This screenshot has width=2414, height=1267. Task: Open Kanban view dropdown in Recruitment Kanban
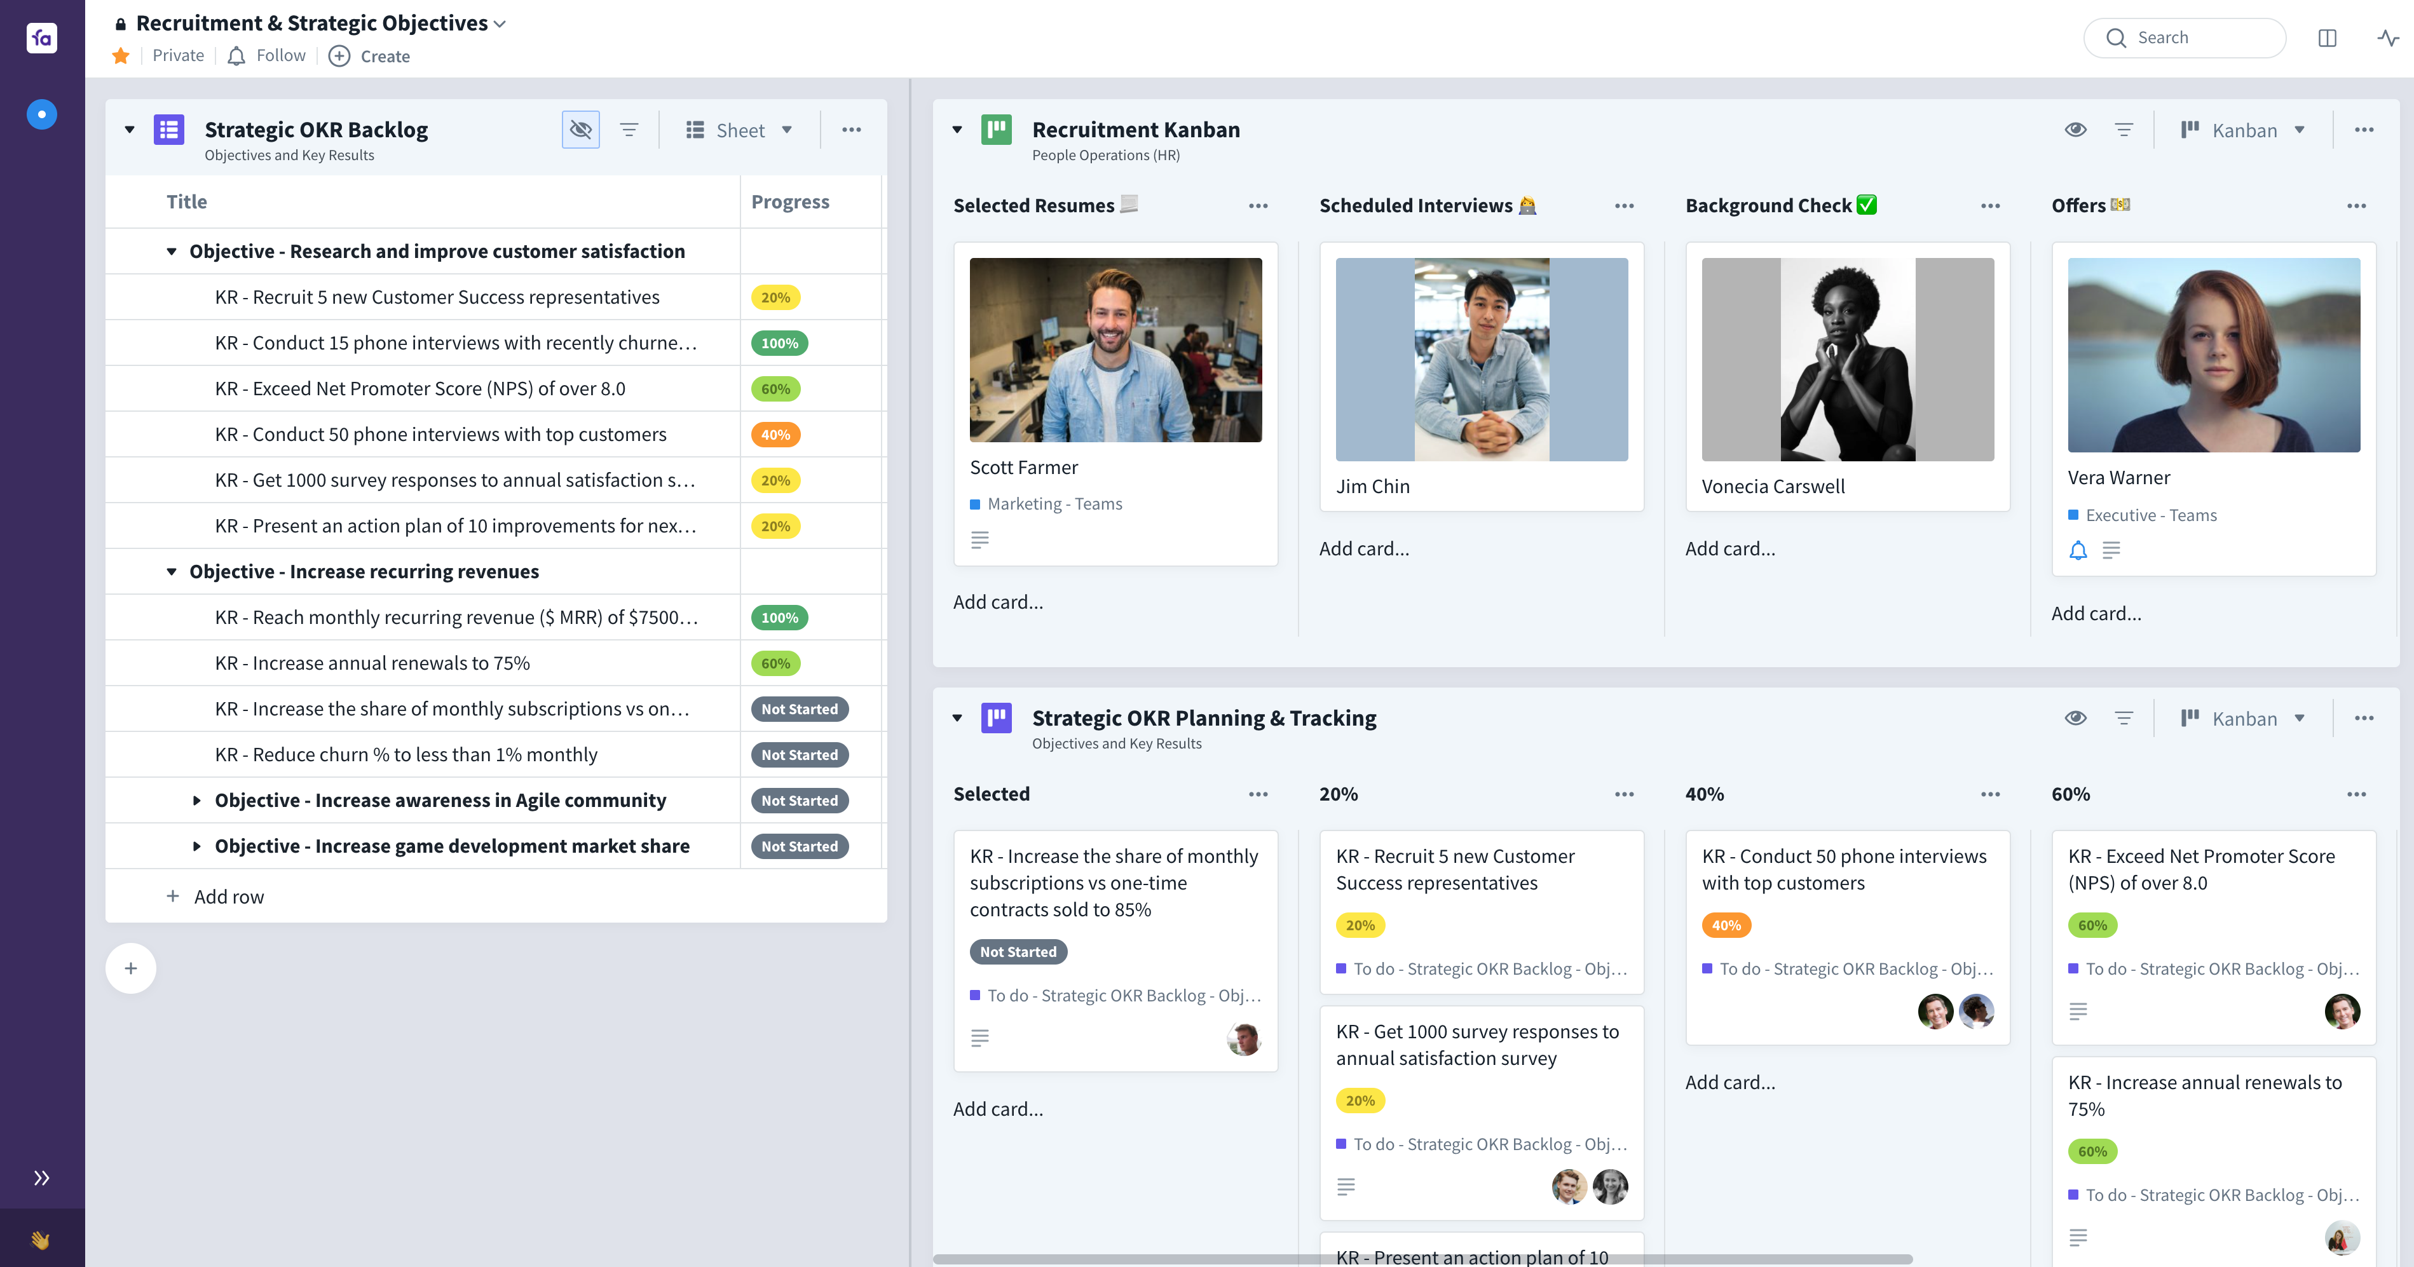click(x=2244, y=130)
